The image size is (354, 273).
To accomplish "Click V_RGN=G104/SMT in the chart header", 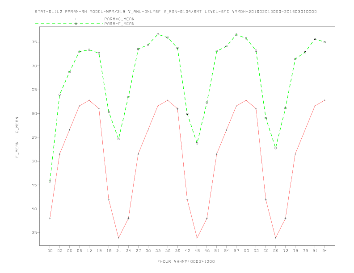I will pyautogui.click(x=183, y=12).
